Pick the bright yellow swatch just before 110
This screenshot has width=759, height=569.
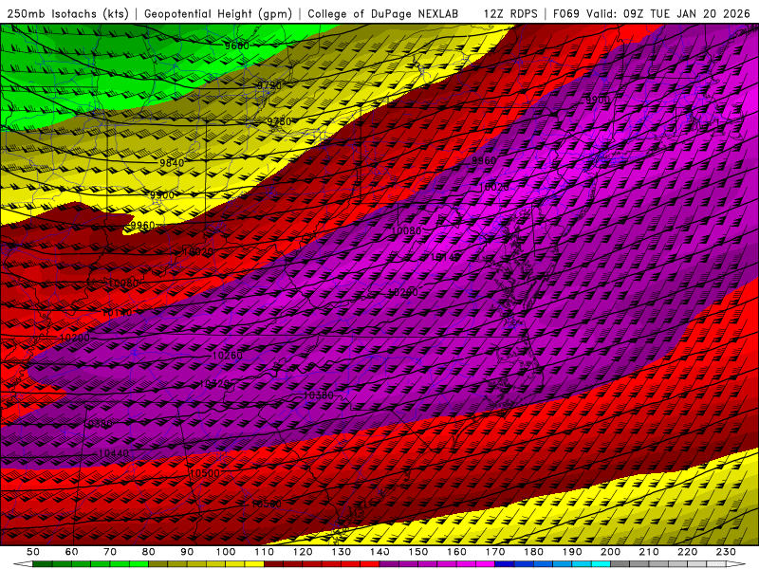(254, 564)
